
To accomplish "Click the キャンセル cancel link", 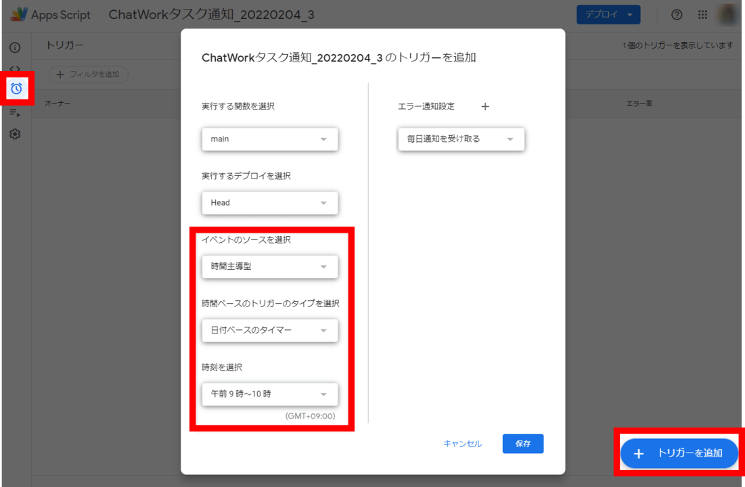I will pyautogui.click(x=462, y=444).
